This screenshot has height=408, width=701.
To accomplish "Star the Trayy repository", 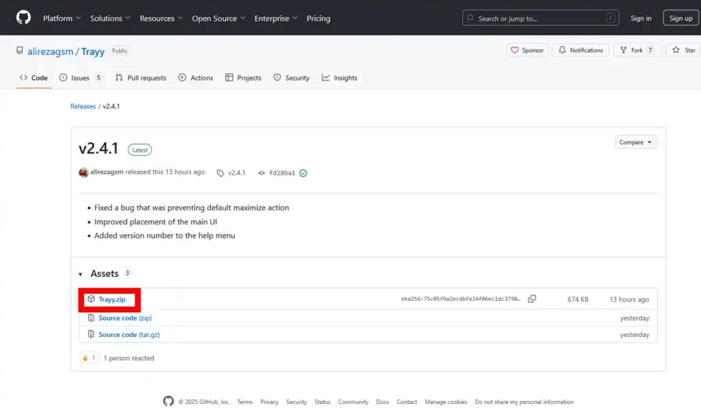I will click(683, 51).
